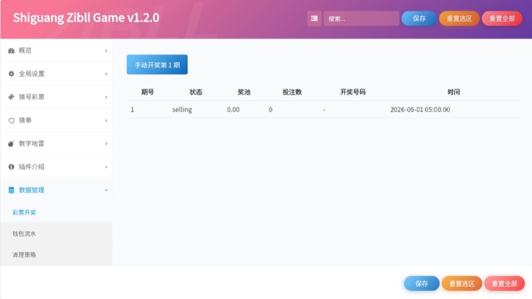Switch to the 清理策略 submenu tab

coord(57,255)
